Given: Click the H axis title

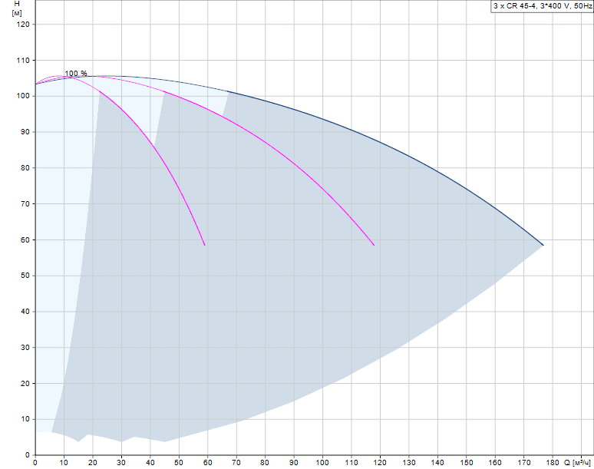Looking at the screenshot, I should tap(17, 4).
